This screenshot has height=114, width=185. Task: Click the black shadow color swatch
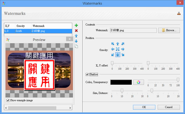coord(121,82)
